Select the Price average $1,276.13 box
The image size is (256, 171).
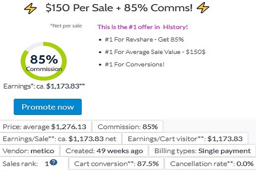click(45, 127)
